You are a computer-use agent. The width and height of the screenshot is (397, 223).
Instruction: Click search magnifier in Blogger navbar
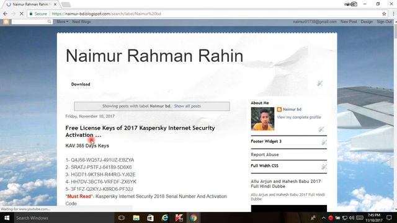pos(50,22)
